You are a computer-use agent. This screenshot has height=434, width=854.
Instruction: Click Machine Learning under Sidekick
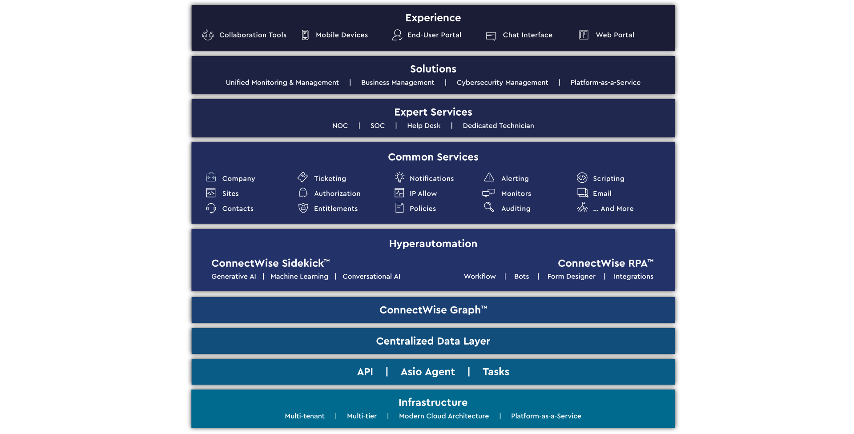coord(299,277)
